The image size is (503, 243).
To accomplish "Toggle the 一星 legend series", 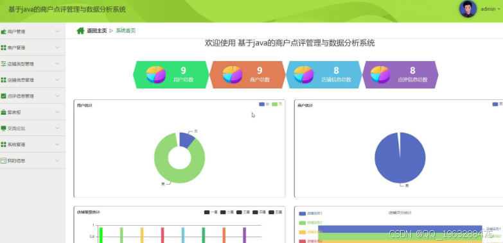I will (211, 212).
